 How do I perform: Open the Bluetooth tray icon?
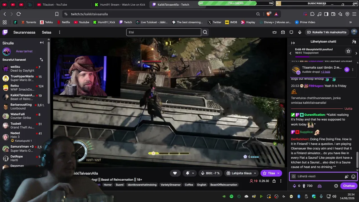299,196
